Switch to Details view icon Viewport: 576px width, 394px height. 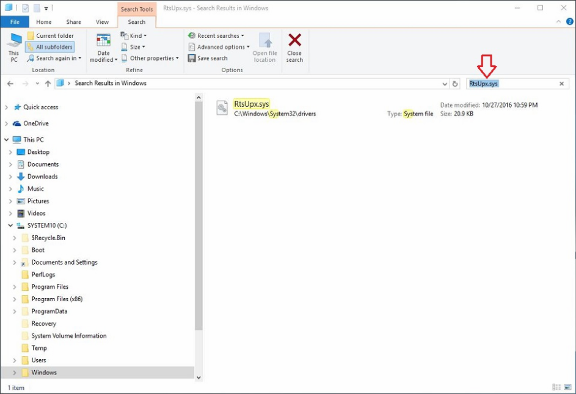[556, 387]
